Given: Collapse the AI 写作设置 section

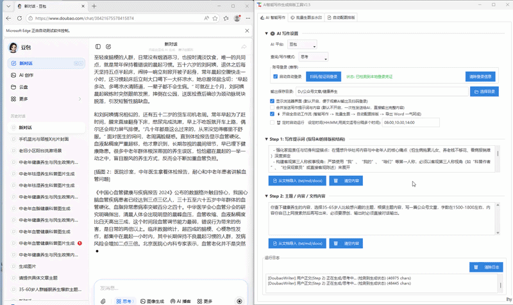Looking at the screenshot, I should pos(266,33).
